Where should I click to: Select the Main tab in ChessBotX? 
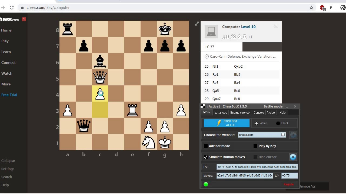[x=207, y=112]
